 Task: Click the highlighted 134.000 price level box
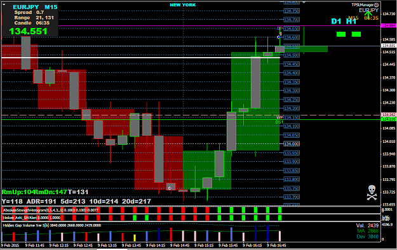pos(292,144)
